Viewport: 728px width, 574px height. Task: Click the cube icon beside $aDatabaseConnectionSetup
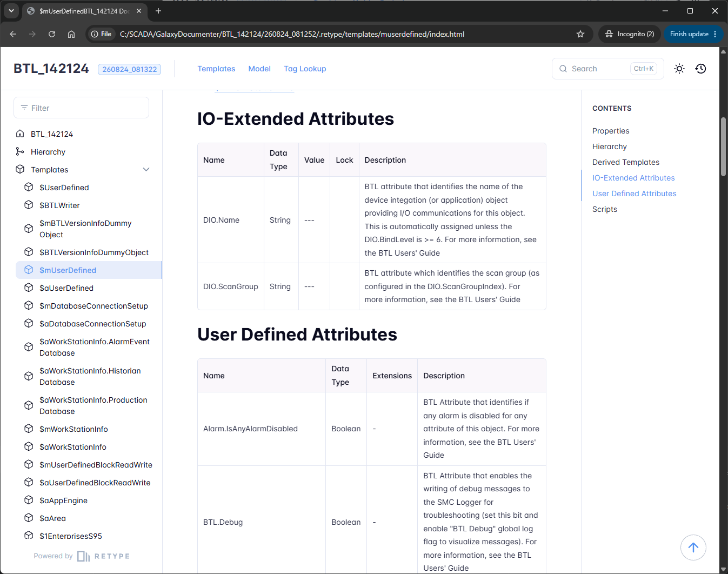(29, 323)
